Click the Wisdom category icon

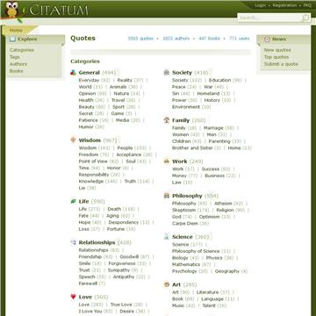pos(73,140)
